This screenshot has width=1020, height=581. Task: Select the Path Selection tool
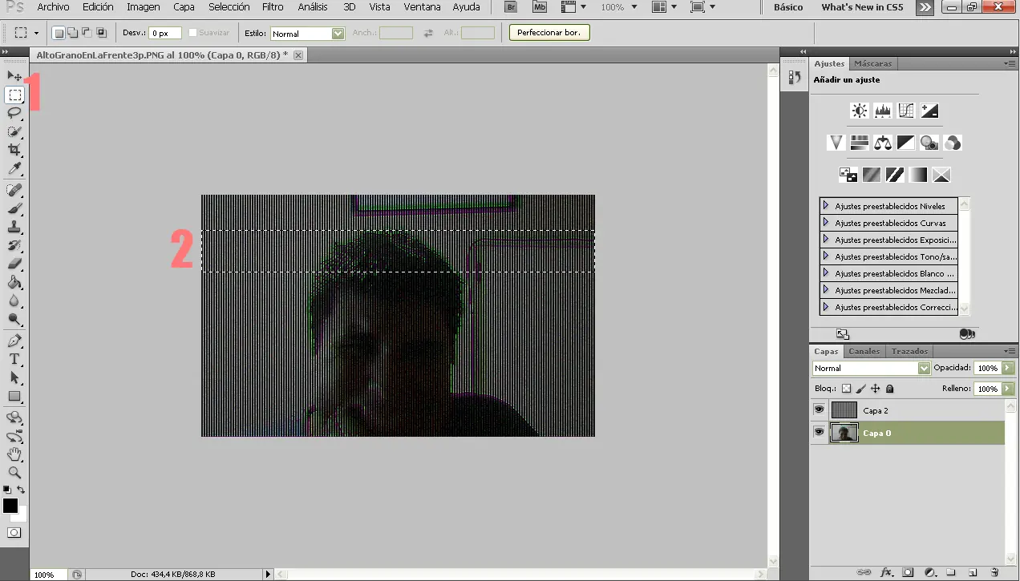point(14,378)
